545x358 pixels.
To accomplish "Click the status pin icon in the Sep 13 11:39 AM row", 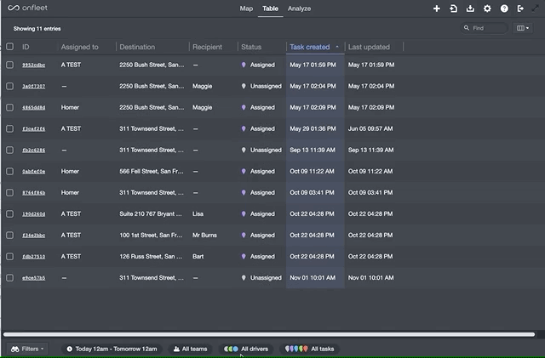I will 244,150.
